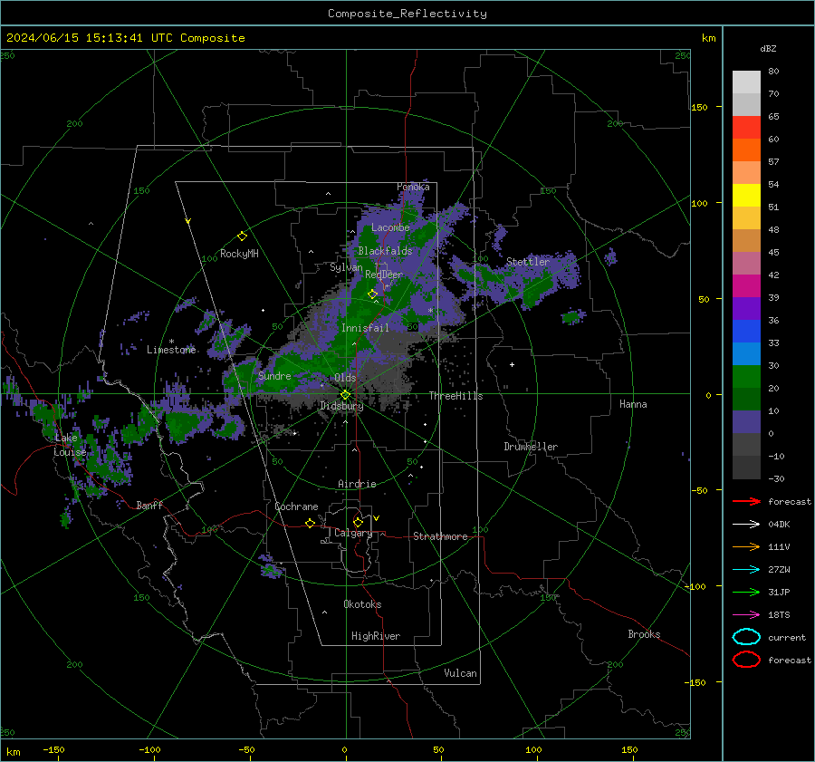Click the Didsbury town label
This screenshot has height=762, width=815.
(341, 406)
